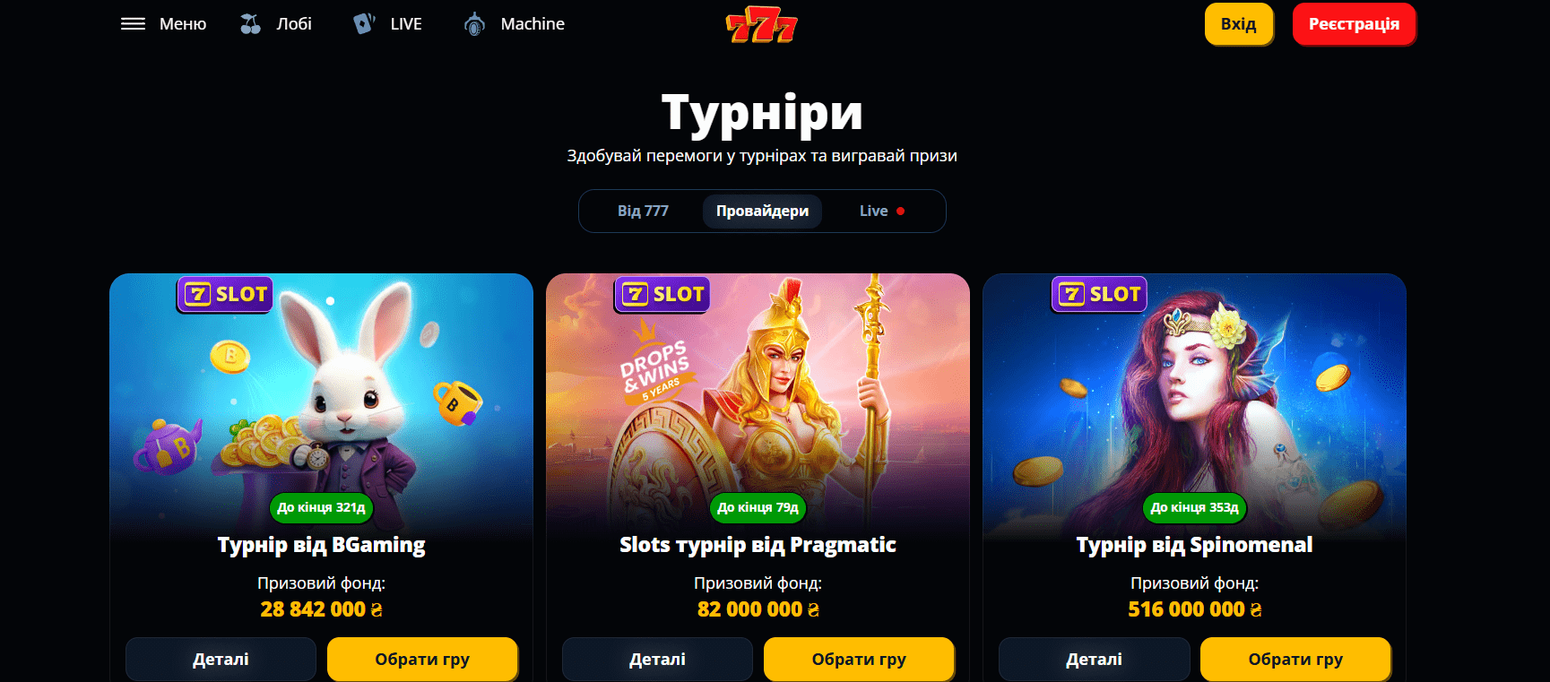Choose Обрати гру for Pragmatic tournament
The image size is (1550, 682).
coord(859,660)
